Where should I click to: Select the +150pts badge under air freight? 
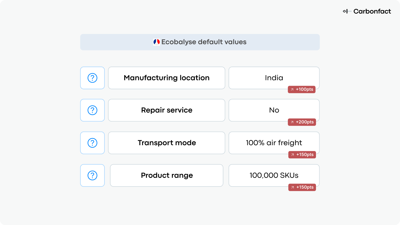pos(302,154)
